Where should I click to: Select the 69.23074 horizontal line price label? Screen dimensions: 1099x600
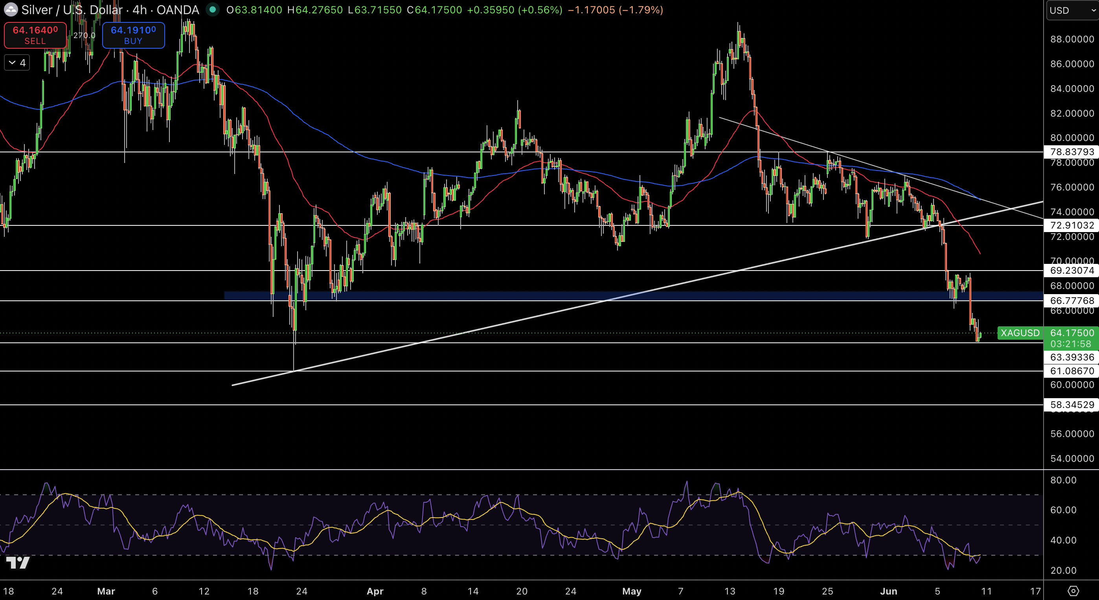[1071, 270]
